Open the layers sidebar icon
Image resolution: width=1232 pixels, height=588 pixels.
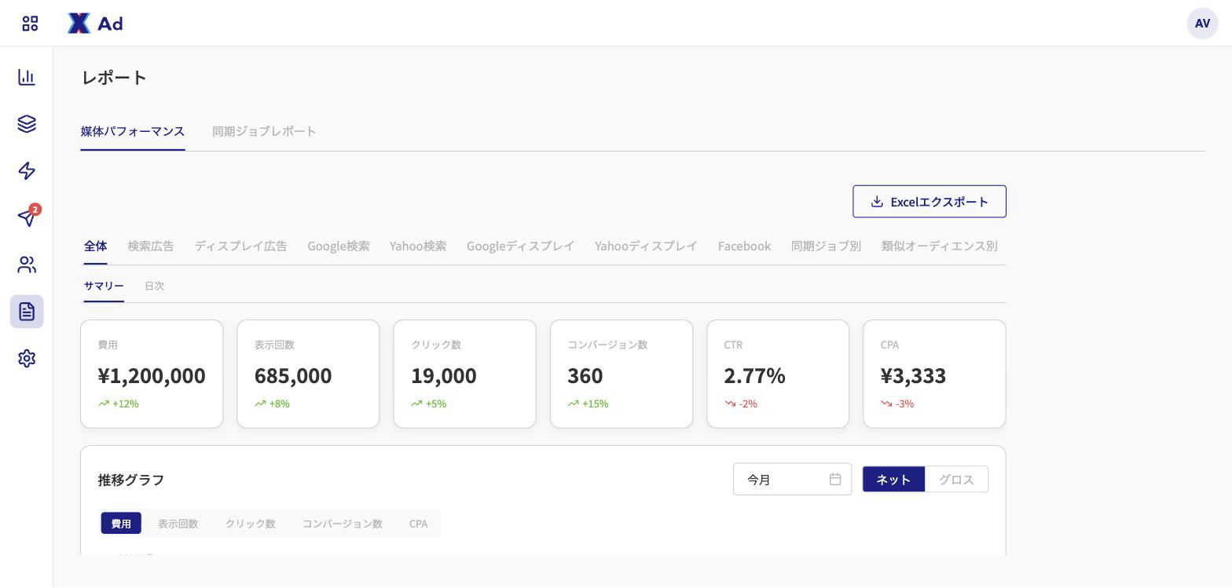pyautogui.click(x=27, y=124)
